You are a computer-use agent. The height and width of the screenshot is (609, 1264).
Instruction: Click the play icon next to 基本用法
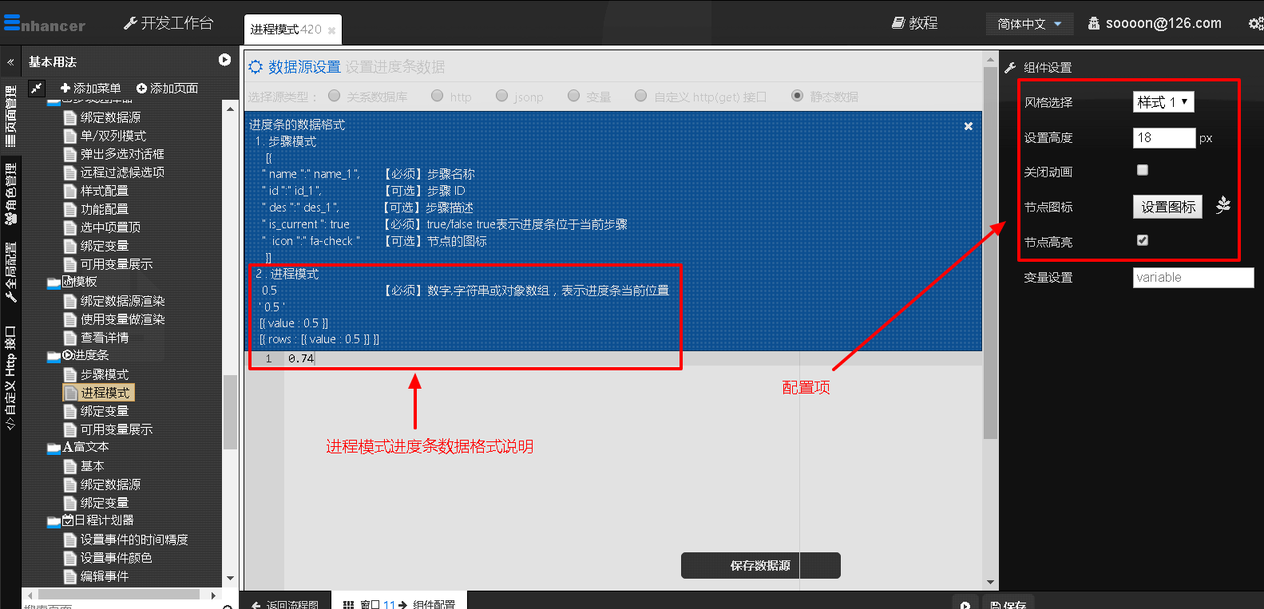click(x=224, y=60)
